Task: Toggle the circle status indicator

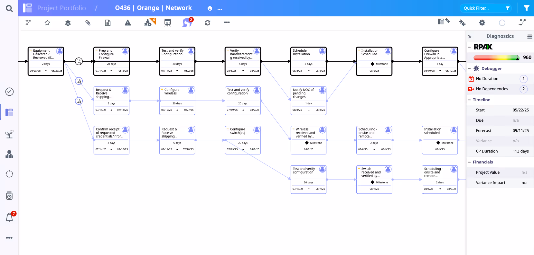Action: (502, 23)
